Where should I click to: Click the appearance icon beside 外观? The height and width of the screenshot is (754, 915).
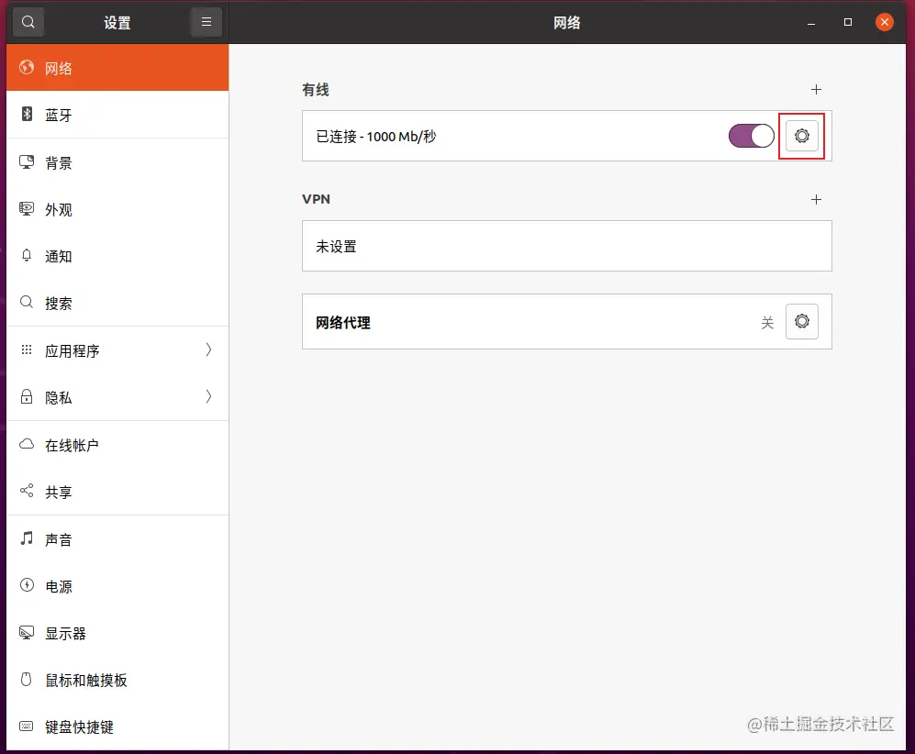(x=27, y=208)
